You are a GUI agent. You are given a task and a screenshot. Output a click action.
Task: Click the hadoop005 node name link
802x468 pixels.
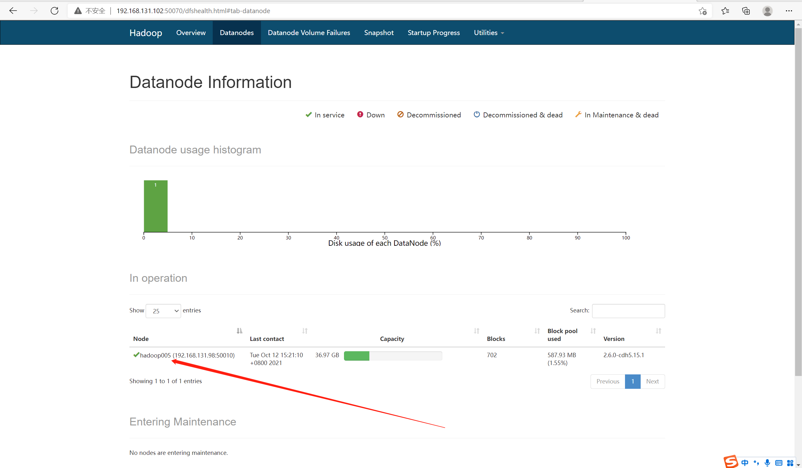tap(187, 355)
